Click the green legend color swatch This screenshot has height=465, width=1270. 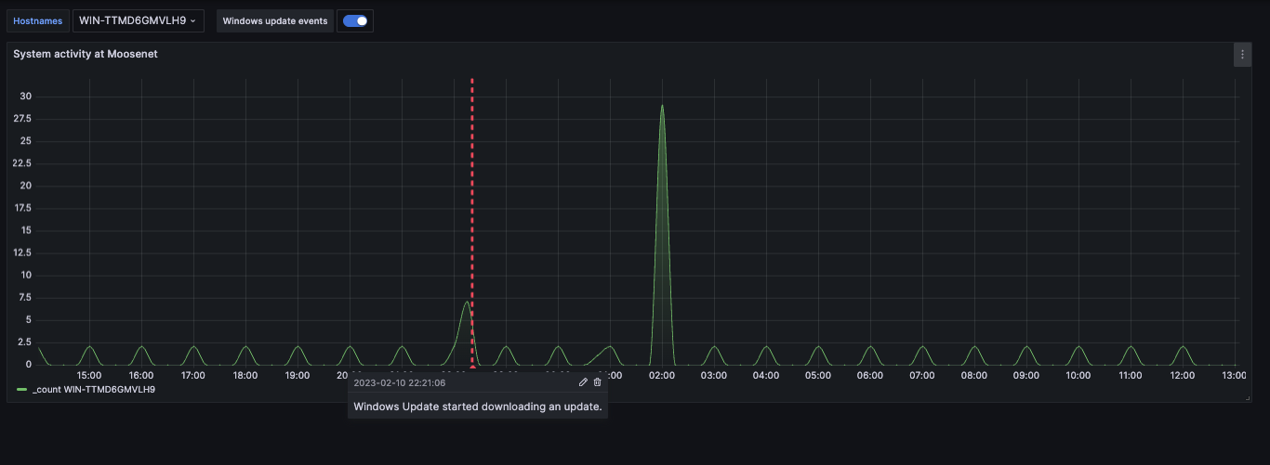pyautogui.click(x=21, y=390)
